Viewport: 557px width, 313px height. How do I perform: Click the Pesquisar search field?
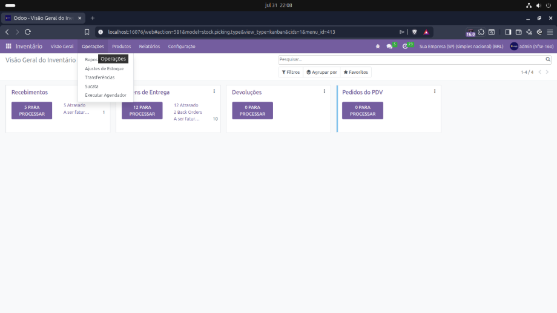click(x=411, y=59)
